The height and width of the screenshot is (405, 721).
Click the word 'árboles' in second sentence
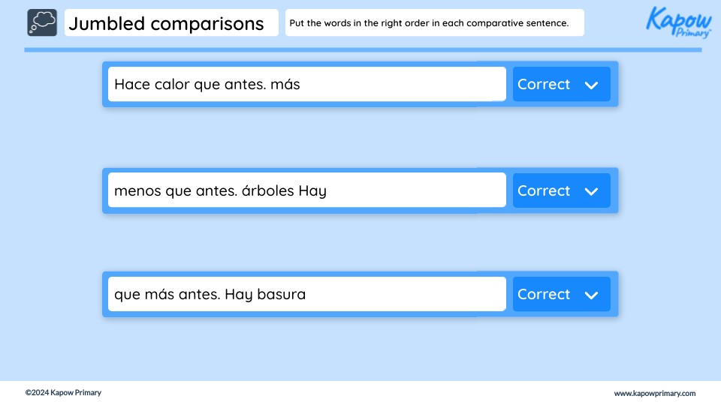click(267, 190)
